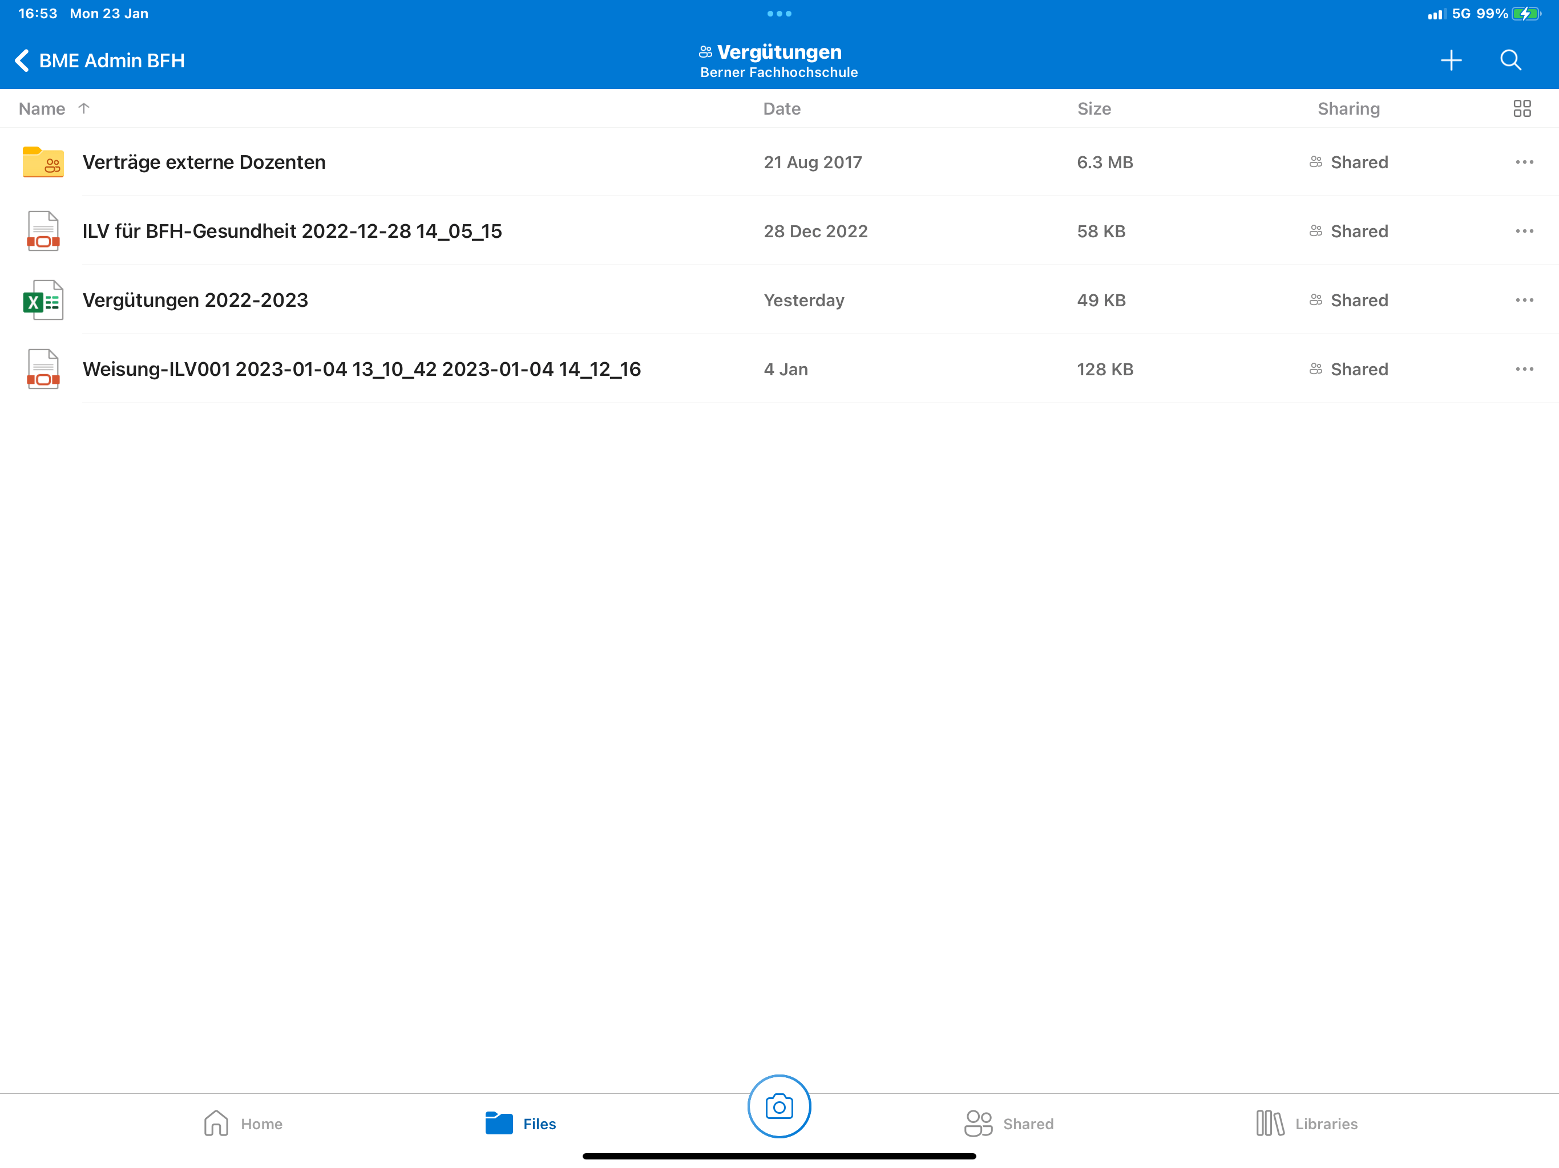The height and width of the screenshot is (1168, 1559).
Task: Open more options for Verträge externe Dozenten
Action: pos(1524,161)
